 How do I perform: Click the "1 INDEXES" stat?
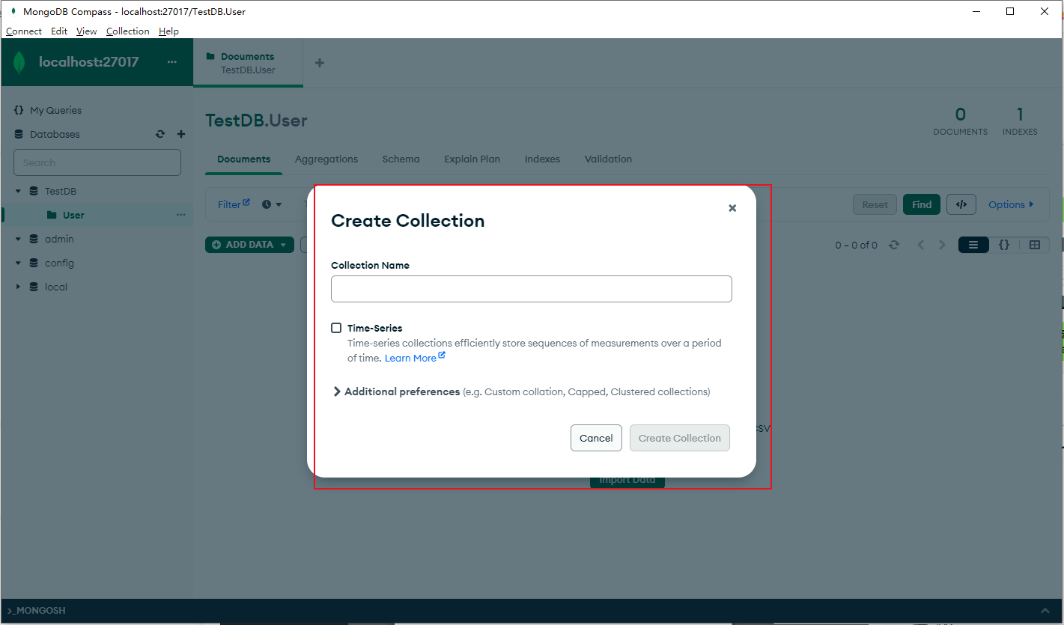click(x=1020, y=121)
